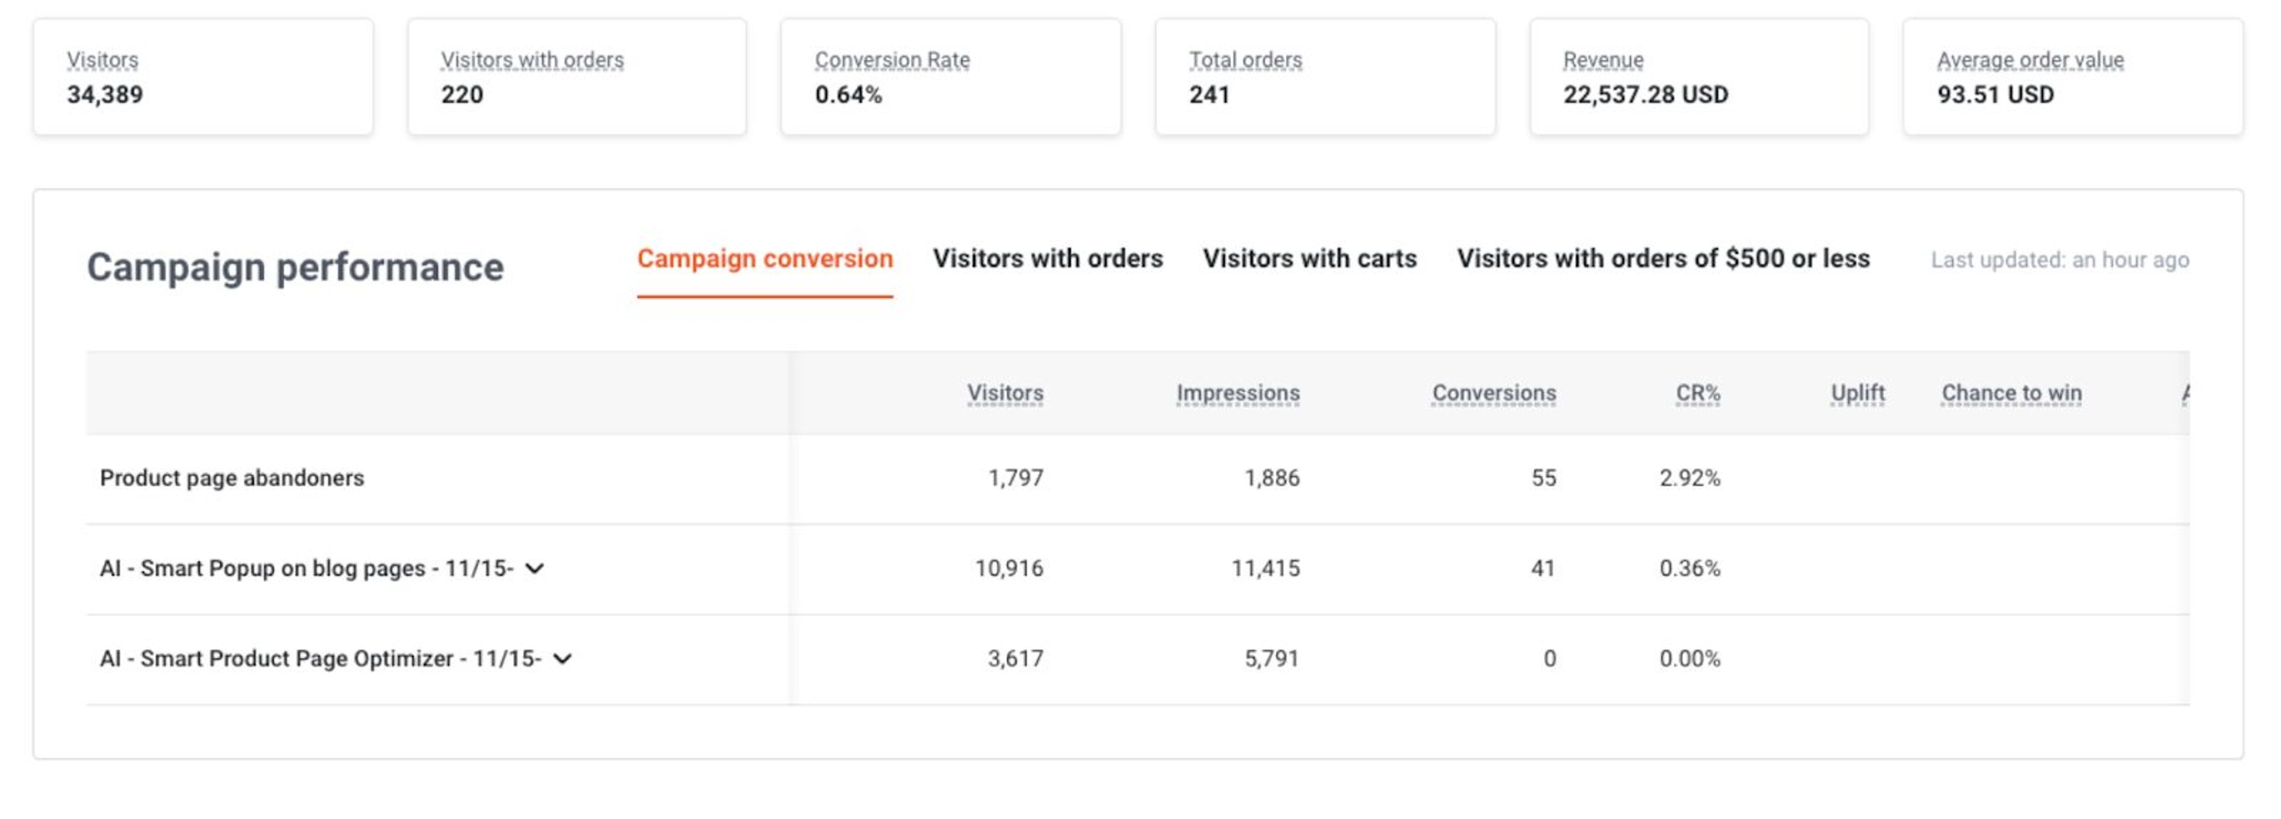Click the 22,537.28 USD revenue value
Viewport: 2281px width, 819px height.
click(1645, 94)
